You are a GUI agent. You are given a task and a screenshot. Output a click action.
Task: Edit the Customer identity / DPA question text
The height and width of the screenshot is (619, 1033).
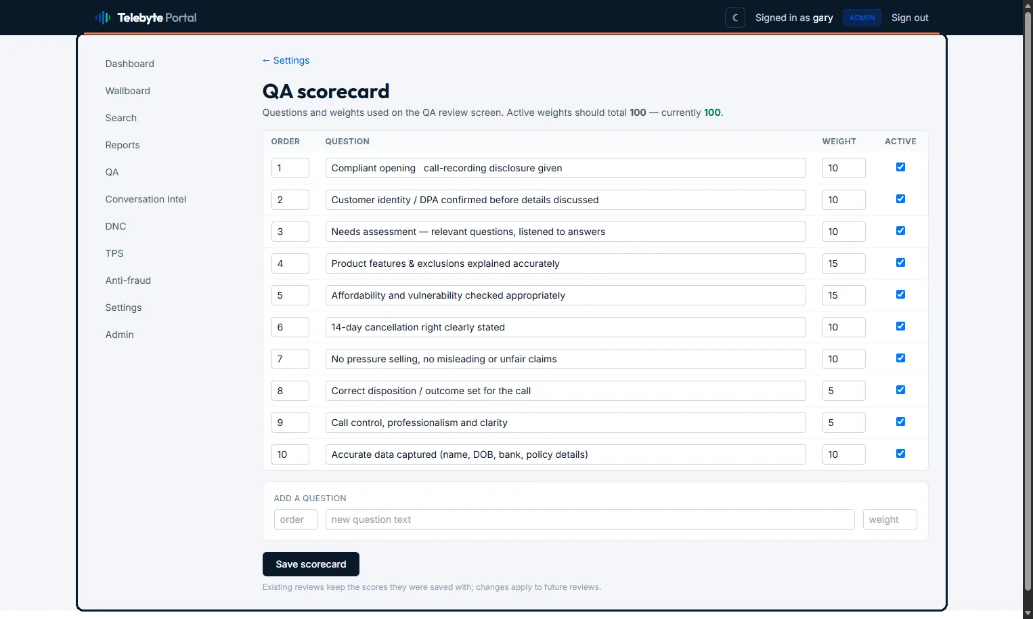tap(565, 200)
